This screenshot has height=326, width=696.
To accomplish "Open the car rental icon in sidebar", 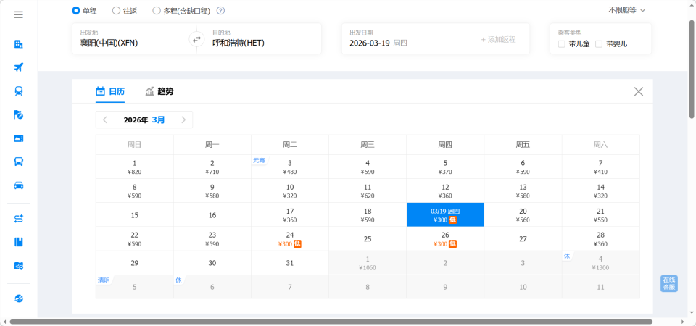I will (19, 185).
